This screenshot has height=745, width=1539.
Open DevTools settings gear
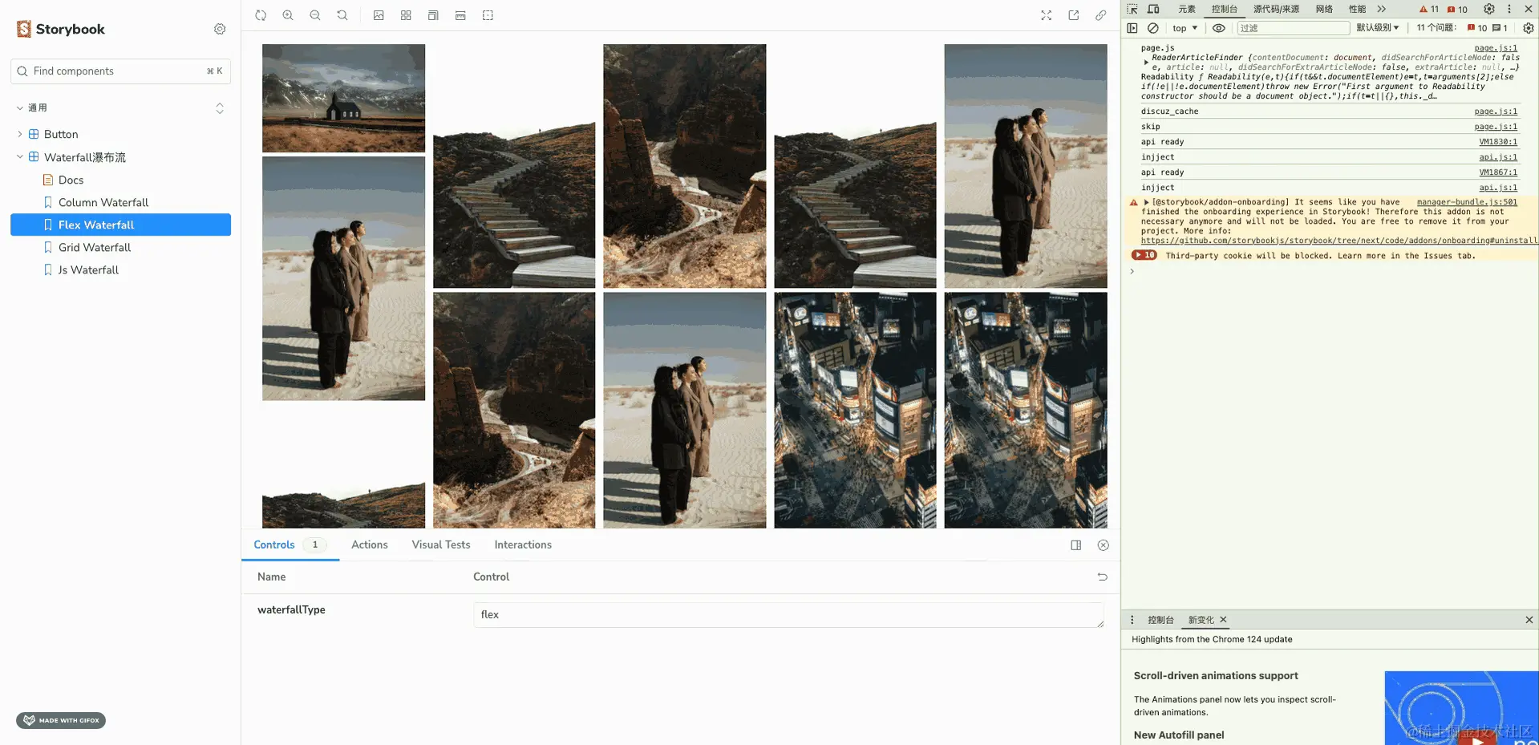click(x=1489, y=9)
